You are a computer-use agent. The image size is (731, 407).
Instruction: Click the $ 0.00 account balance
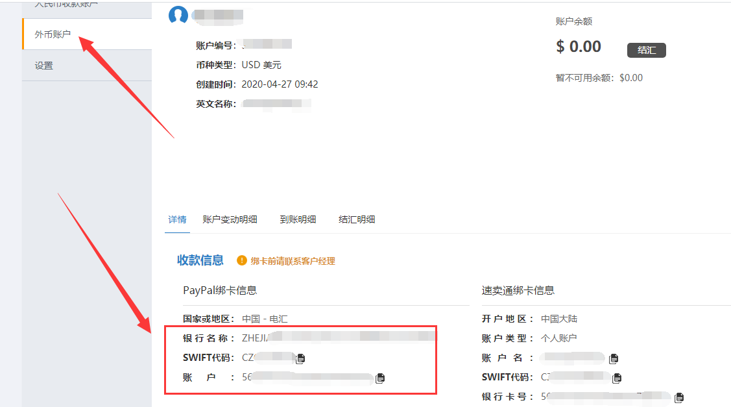point(579,46)
